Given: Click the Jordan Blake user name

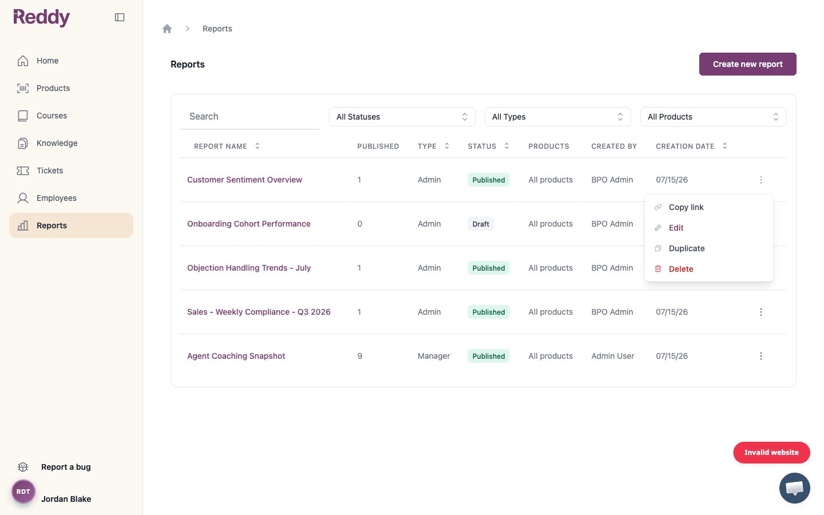Looking at the screenshot, I should point(66,499).
